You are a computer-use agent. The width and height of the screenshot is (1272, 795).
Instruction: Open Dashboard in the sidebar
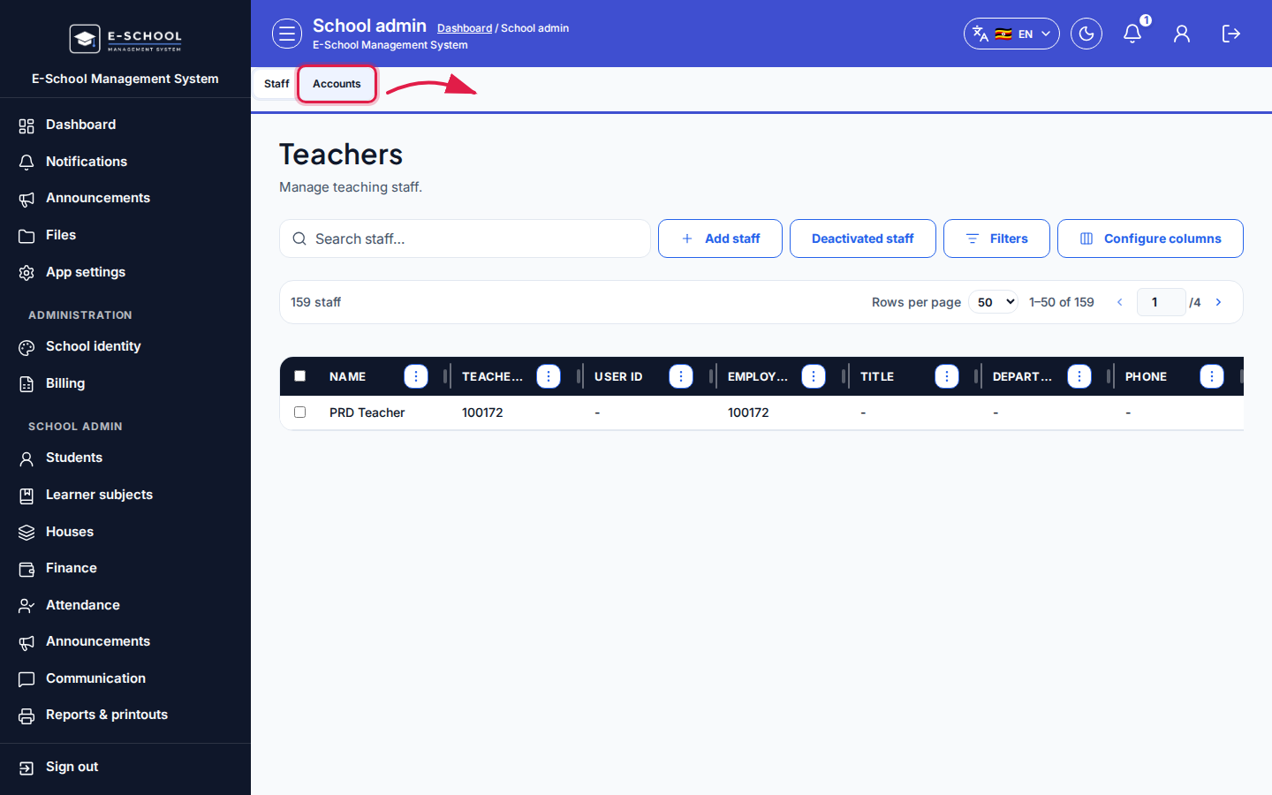[125, 125]
